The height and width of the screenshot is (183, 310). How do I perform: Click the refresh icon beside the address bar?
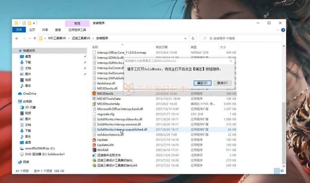(193, 38)
